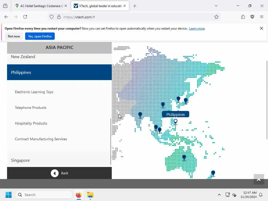Click the taskbar Search box
Screen dimensions: 268x201
point(44,195)
